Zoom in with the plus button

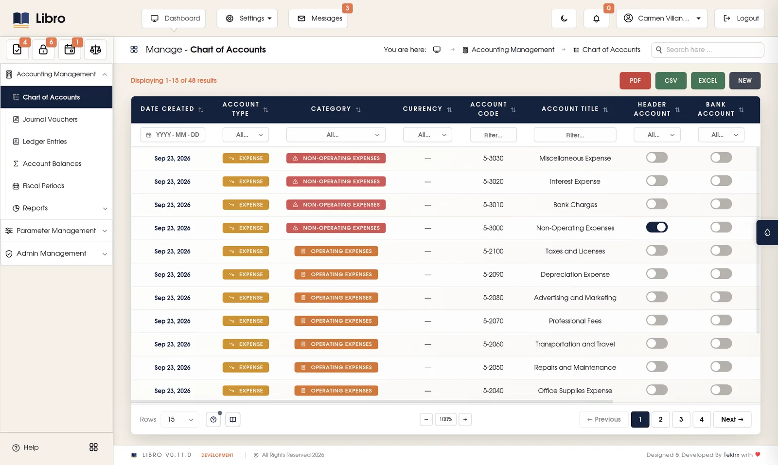(x=465, y=419)
